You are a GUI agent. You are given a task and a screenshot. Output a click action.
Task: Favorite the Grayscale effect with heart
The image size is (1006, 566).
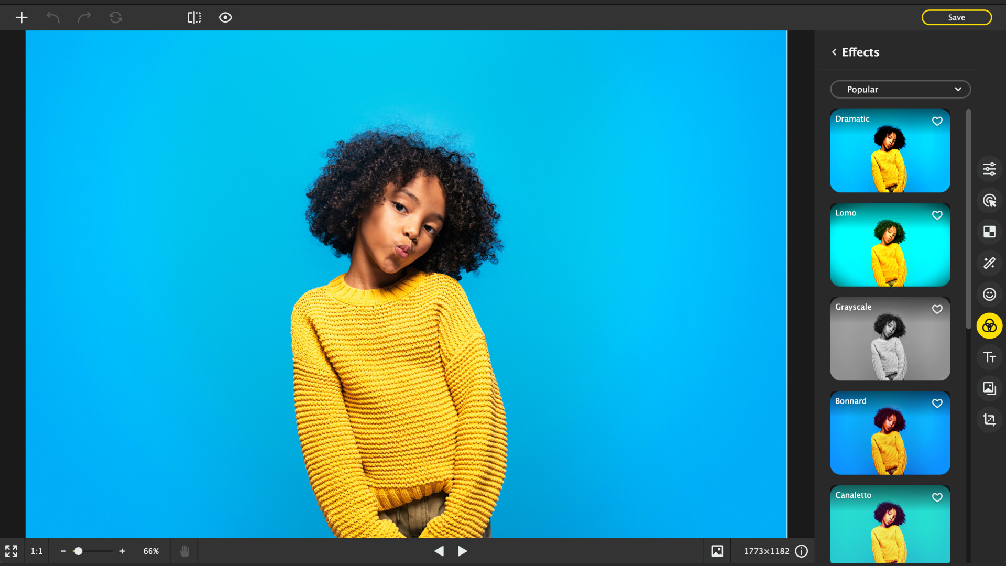937,309
